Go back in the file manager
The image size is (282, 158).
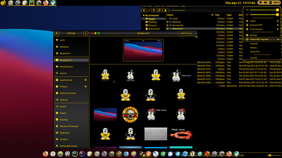pos(144,10)
